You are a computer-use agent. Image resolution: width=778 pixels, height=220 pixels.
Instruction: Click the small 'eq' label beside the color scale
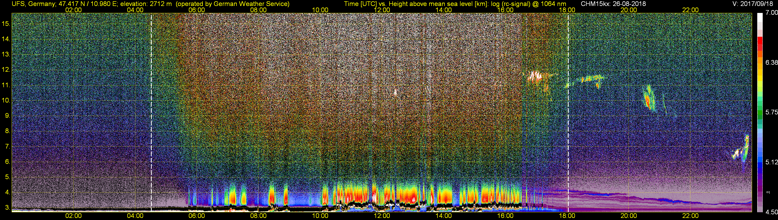(x=768, y=192)
